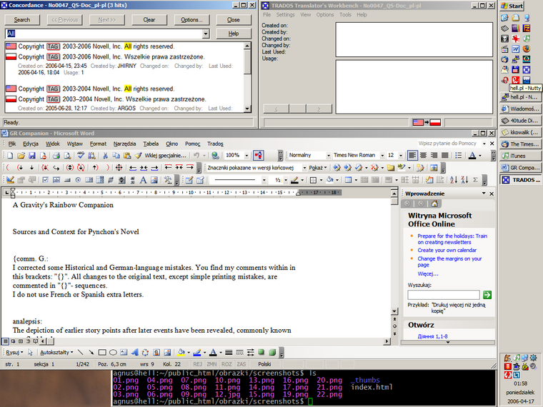
Task: Click the Format Painter brush icon
Action: click(138, 156)
